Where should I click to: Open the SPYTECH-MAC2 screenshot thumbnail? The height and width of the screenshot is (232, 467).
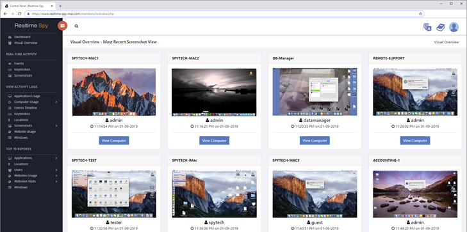pos(214,92)
